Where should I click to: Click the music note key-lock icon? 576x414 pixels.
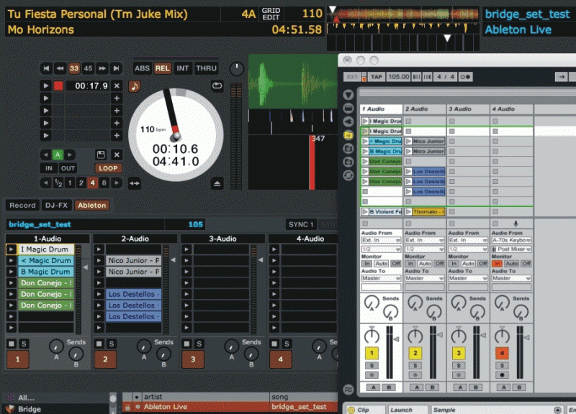pos(135,86)
